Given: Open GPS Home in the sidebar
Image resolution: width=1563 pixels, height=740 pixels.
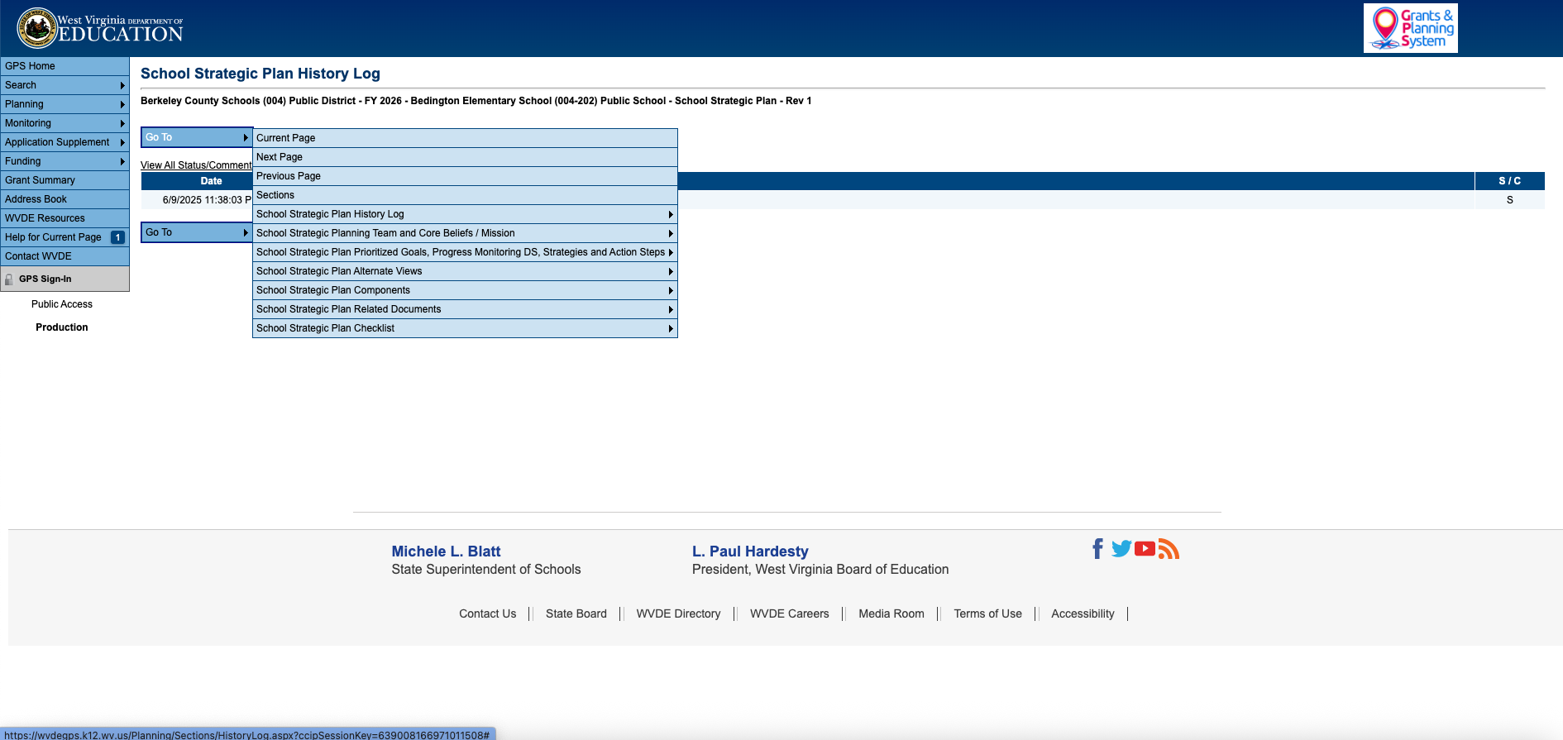Looking at the screenshot, I should (x=65, y=66).
